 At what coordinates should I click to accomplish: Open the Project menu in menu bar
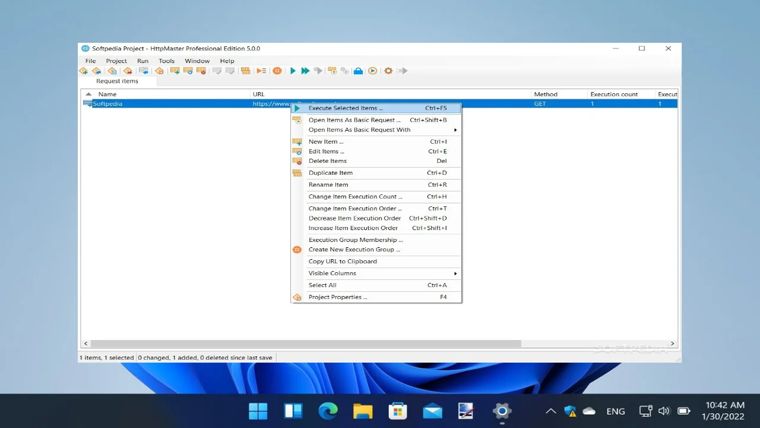(116, 61)
